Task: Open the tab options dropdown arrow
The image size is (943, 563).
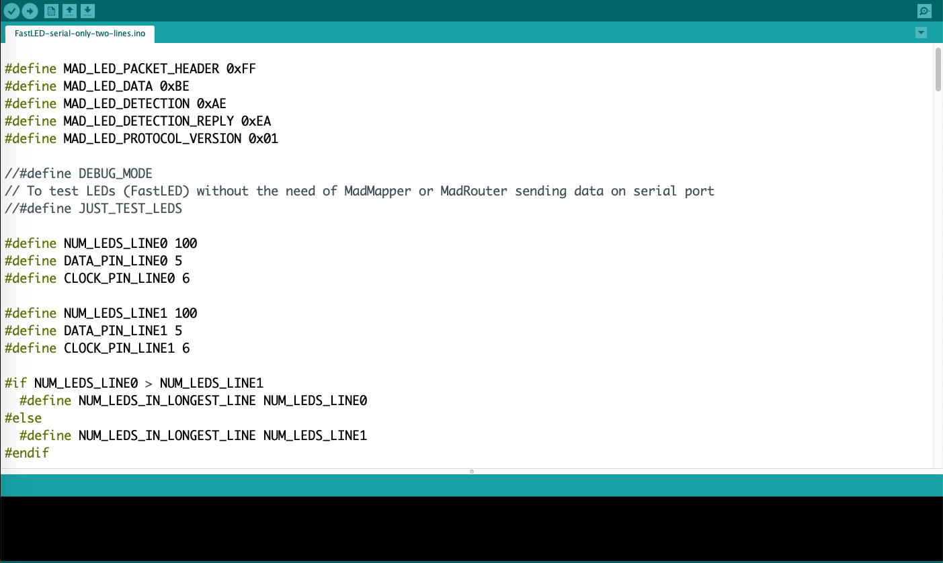Action: [921, 33]
